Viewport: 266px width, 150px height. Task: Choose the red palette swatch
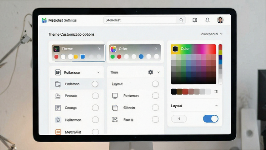click(x=185, y=91)
